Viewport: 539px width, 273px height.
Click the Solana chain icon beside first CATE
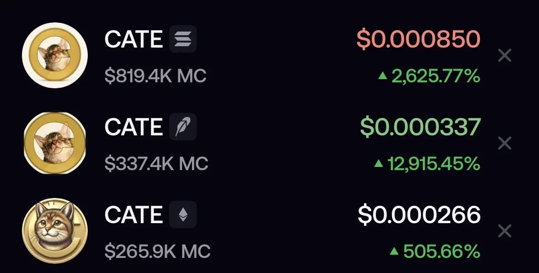(183, 39)
